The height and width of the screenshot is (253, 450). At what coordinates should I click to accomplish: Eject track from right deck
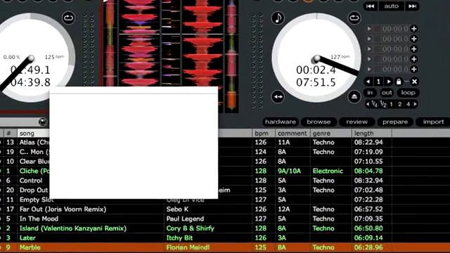[354, 97]
